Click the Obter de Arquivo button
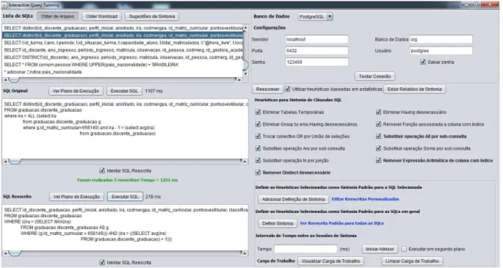 tap(57, 16)
